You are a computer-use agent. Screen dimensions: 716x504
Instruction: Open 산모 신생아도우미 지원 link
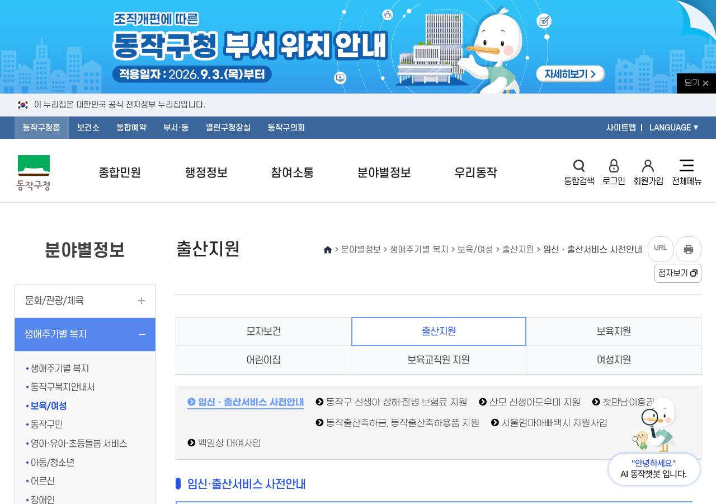coord(530,402)
